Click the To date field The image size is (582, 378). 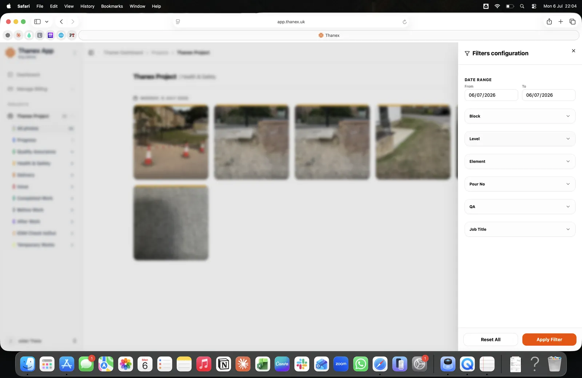coord(549,95)
